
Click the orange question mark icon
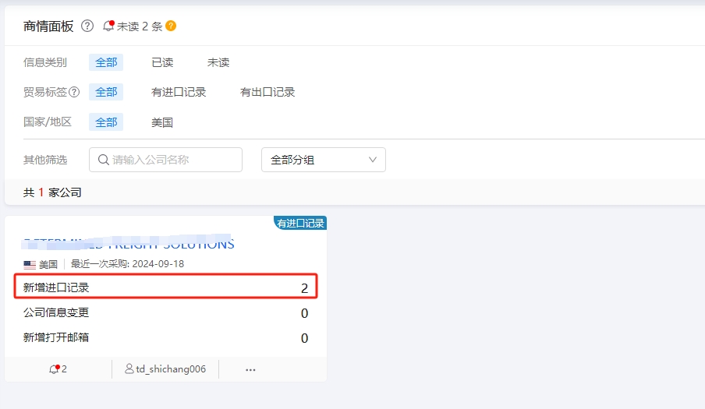171,26
